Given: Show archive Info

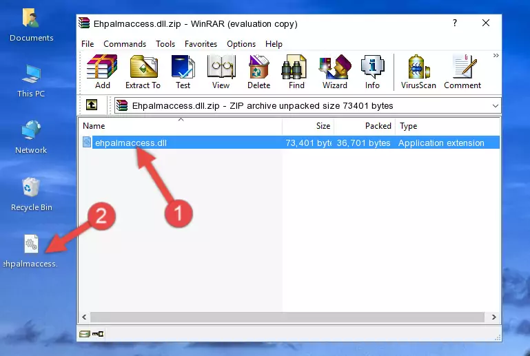Looking at the screenshot, I should coord(372,72).
